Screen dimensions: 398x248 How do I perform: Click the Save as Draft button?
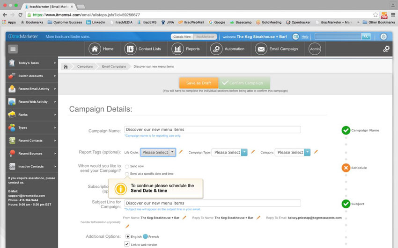[x=199, y=83]
